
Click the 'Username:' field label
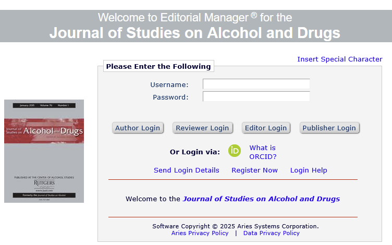click(x=169, y=85)
